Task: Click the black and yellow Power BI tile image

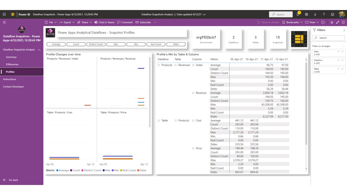Action: tap(299, 39)
